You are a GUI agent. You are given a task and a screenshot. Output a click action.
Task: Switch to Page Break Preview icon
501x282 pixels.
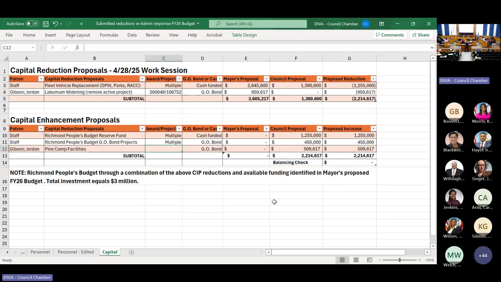point(369,260)
